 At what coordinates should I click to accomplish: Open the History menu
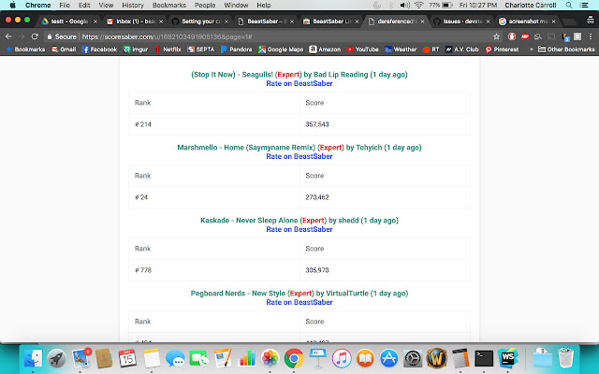click(x=133, y=6)
